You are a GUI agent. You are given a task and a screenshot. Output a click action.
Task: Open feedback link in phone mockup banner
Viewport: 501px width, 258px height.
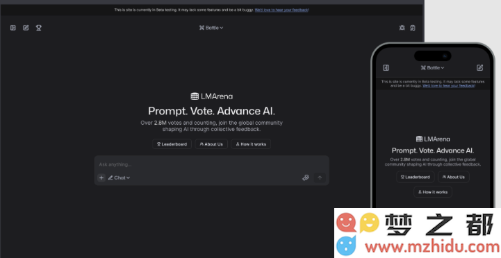click(449, 86)
